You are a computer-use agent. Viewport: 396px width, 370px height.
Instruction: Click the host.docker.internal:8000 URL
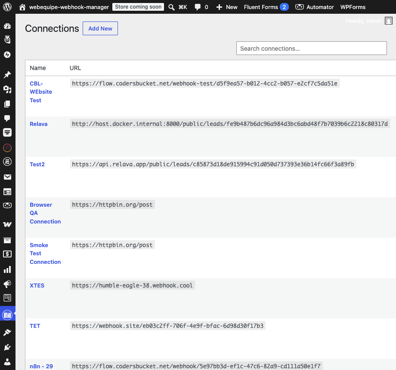click(230, 124)
